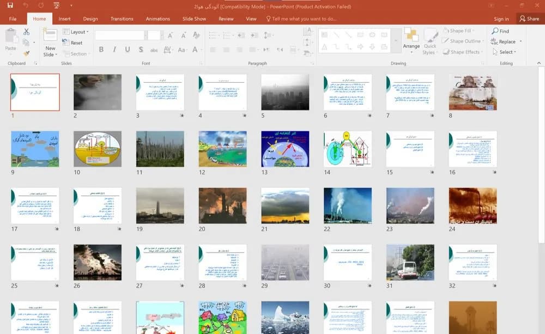Expand the Shape Effects menu

pyautogui.click(x=463, y=52)
